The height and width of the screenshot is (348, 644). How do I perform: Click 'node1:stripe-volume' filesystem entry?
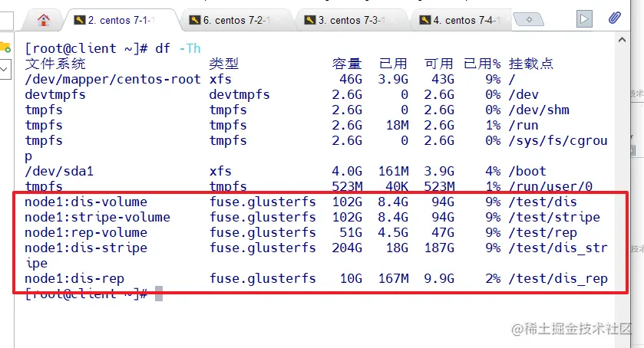click(97, 217)
